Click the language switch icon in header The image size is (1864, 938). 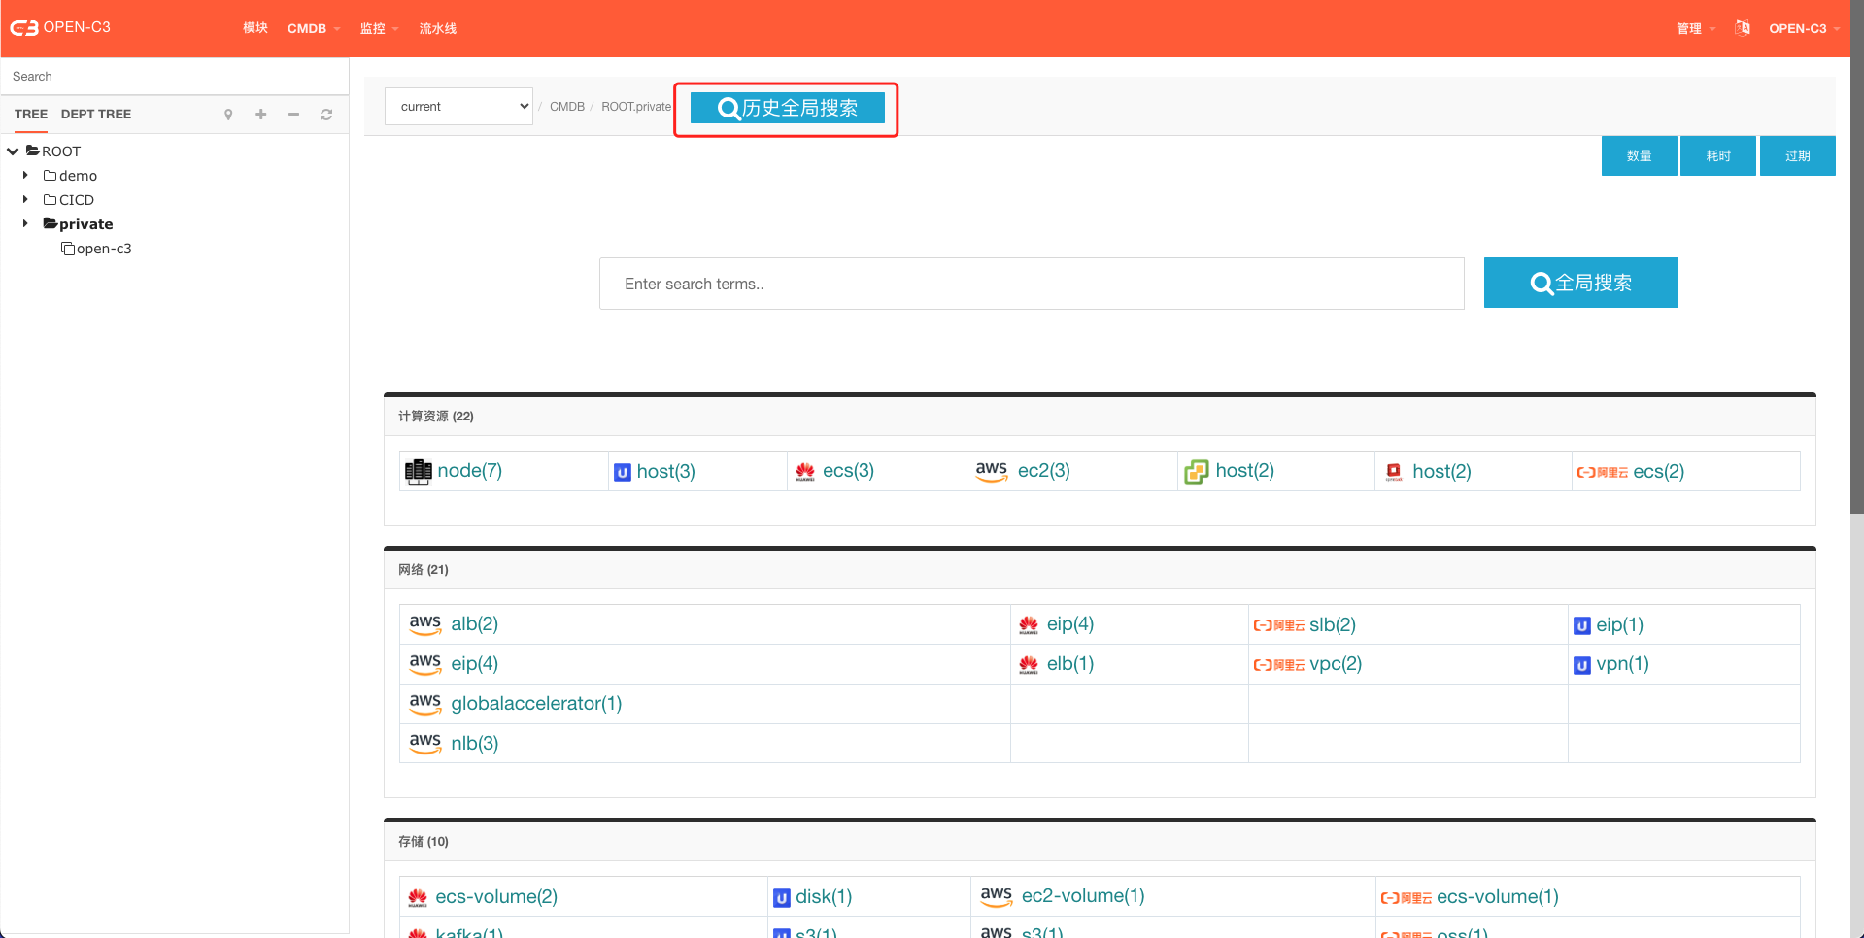(1743, 28)
